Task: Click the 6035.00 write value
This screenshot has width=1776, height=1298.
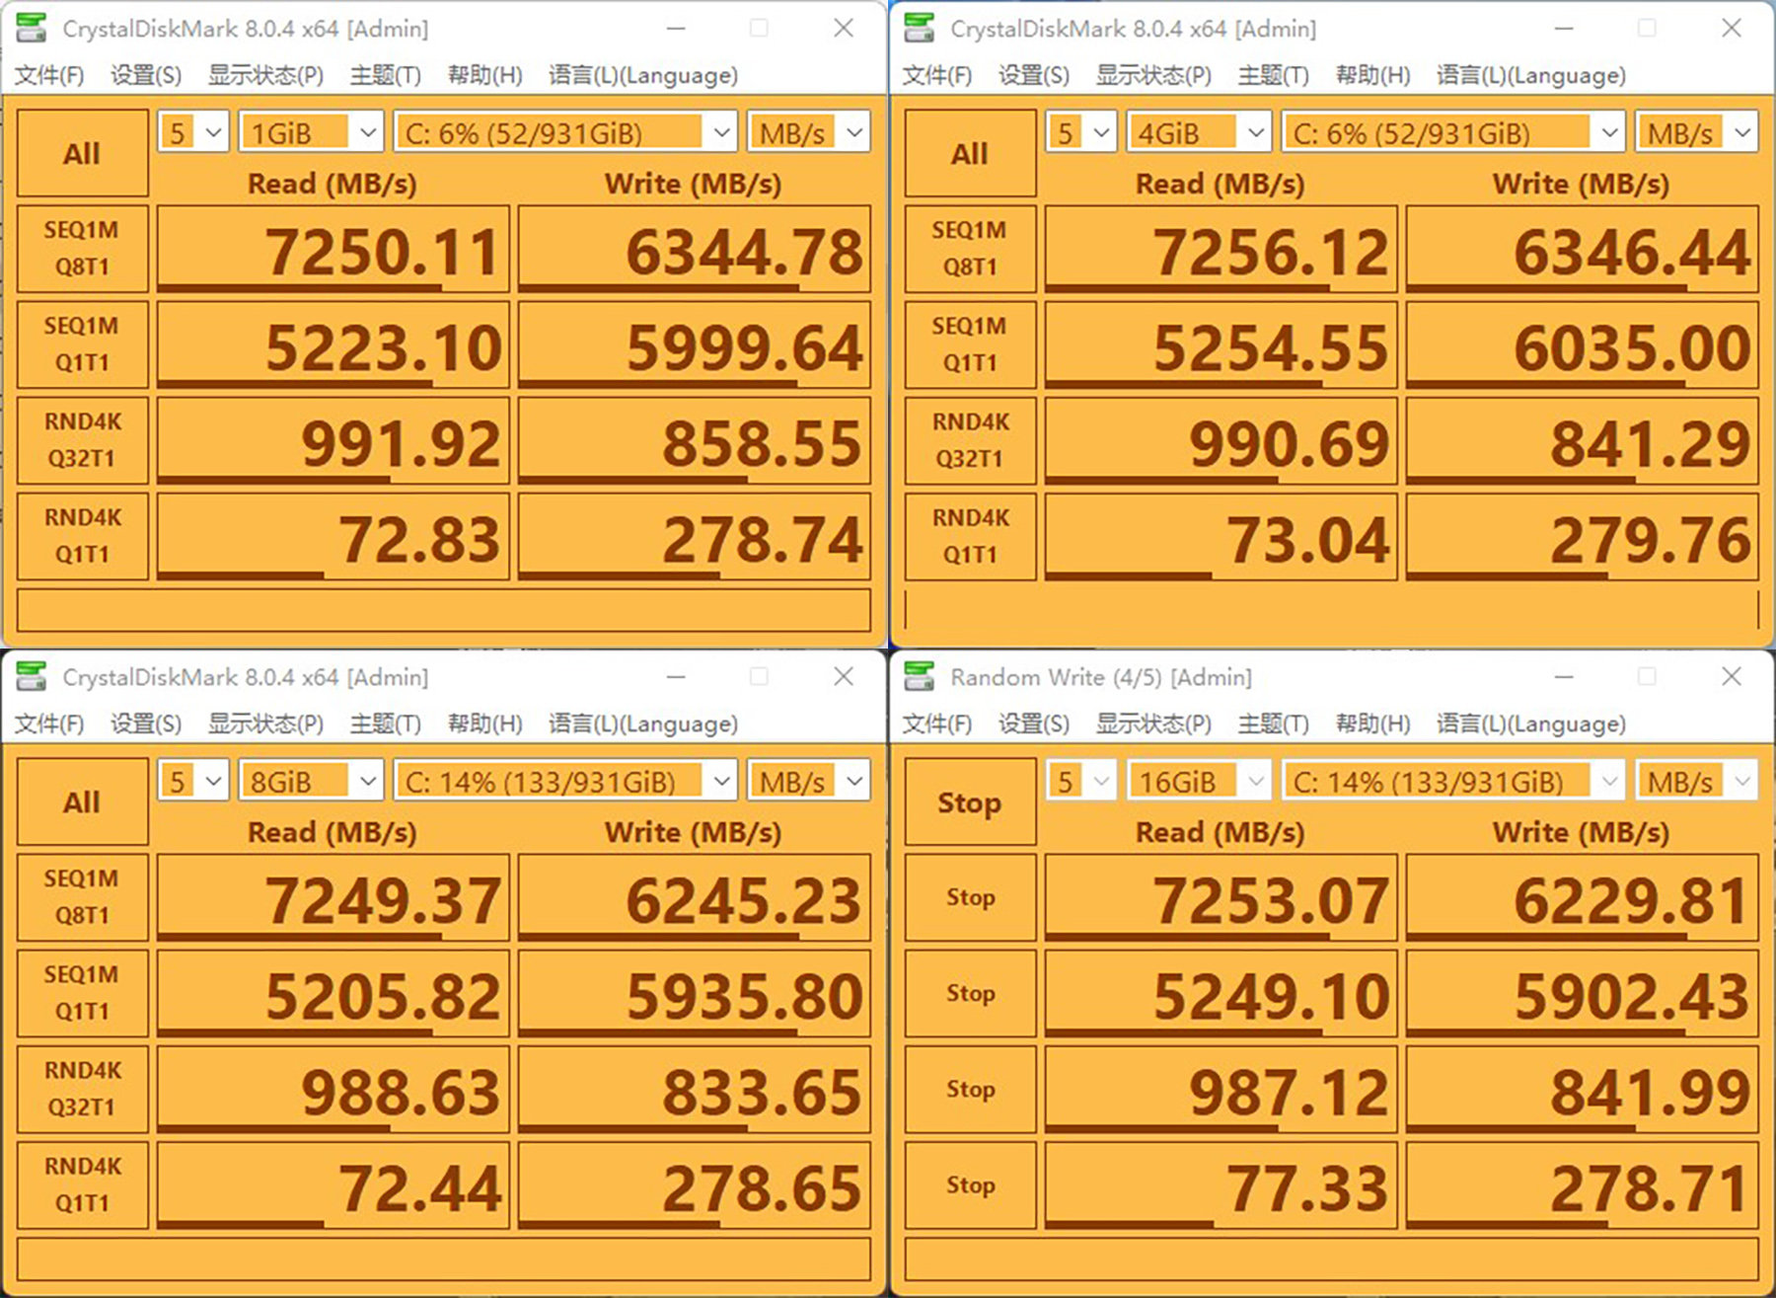Action: (x=1583, y=344)
